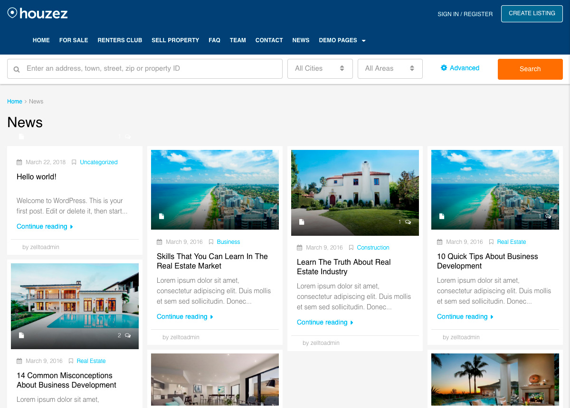Image resolution: width=570 pixels, height=408 pixels.
Task: Click the calendar icon beside March 22, 2018
Action: [19, 162]
